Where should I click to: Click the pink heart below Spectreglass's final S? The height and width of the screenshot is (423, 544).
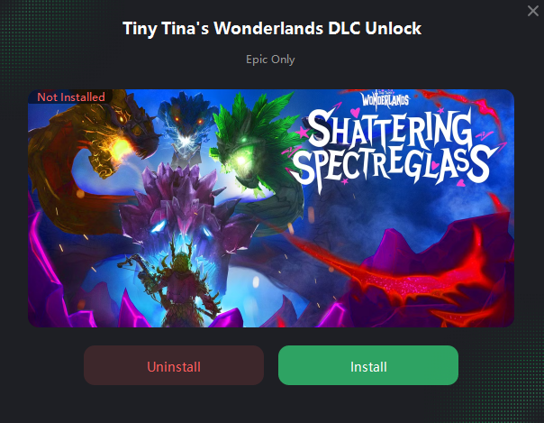(461, 183)
